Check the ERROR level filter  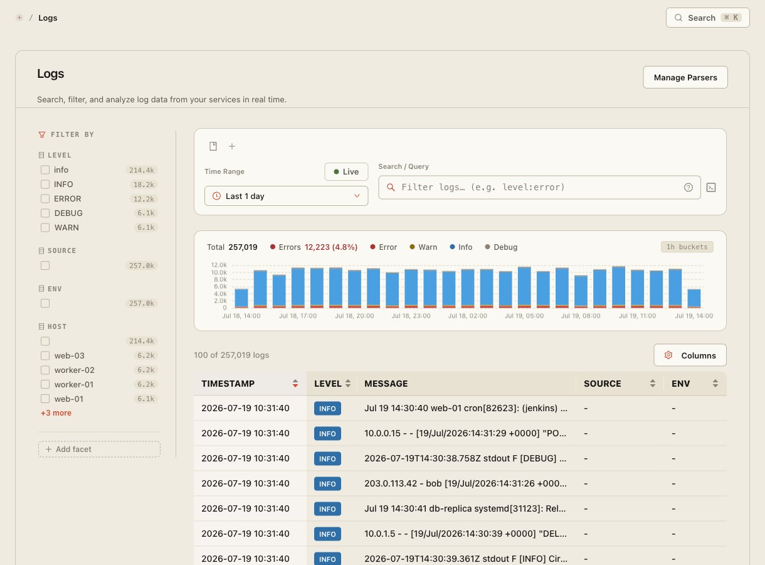45,198
